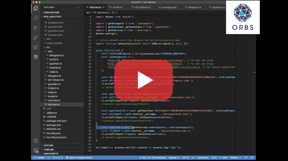Open Explorer more actions ellipsis
This screenshot has height=161, width=288.
79,7
